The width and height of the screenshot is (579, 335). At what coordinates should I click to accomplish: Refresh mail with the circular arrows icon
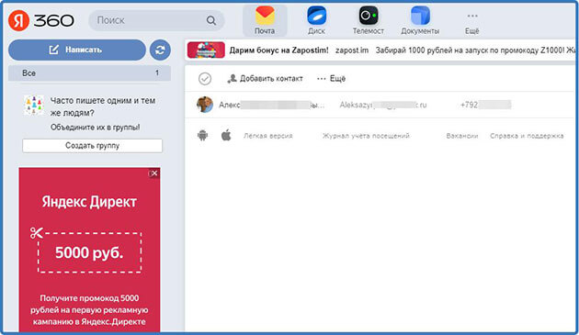click(x=160, y=50)
